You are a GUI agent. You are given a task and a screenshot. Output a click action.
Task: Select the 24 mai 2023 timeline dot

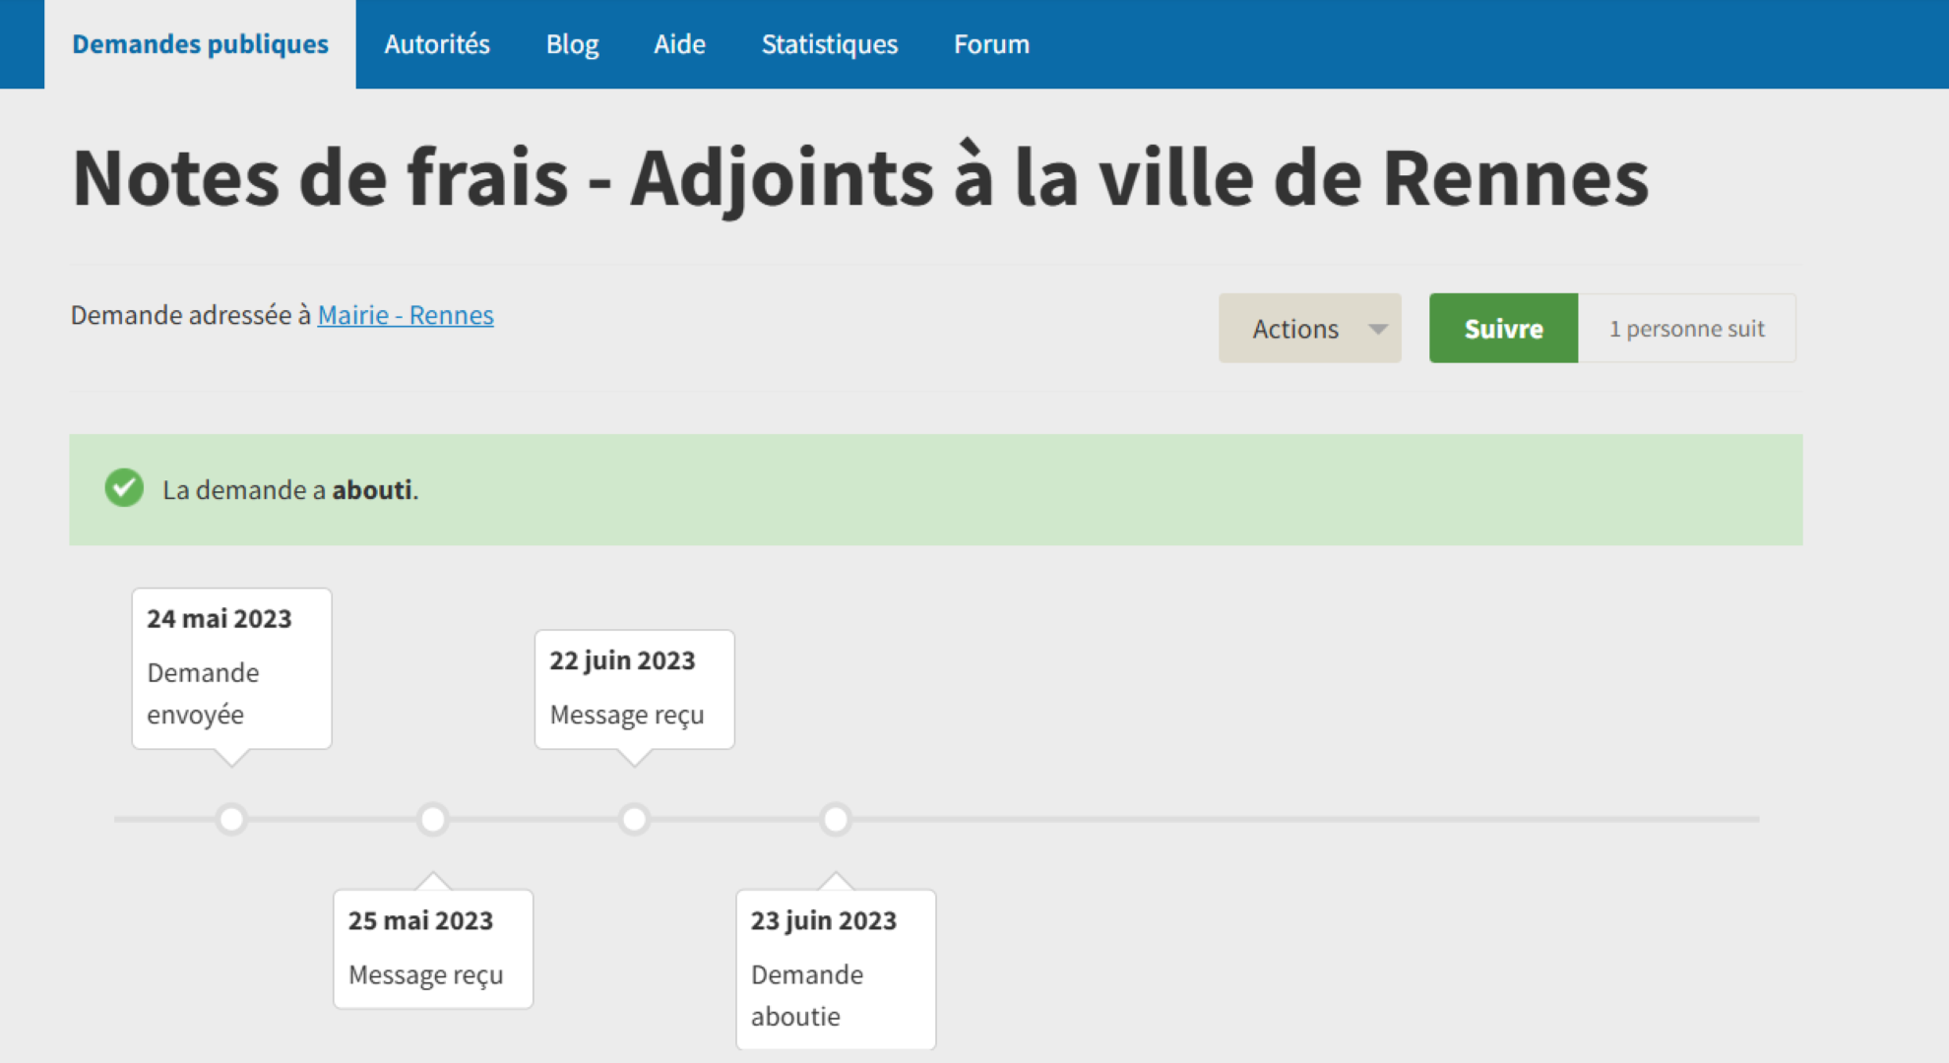(x=231, y=819)
